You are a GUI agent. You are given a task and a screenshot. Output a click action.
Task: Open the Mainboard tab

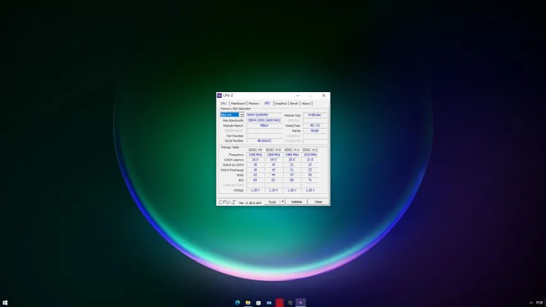click(x=238, y=104)
